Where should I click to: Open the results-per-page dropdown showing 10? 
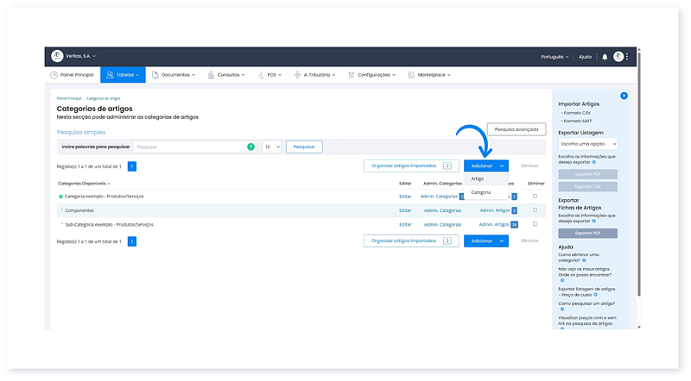tap(271, 147)
